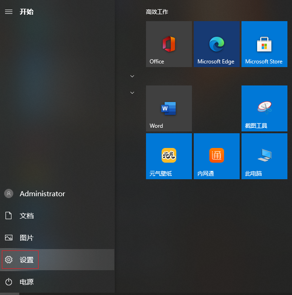292x295 pixels.
Task: Open the 元气壁纸 wallpaper tile
Action: [x=168, y=156]
